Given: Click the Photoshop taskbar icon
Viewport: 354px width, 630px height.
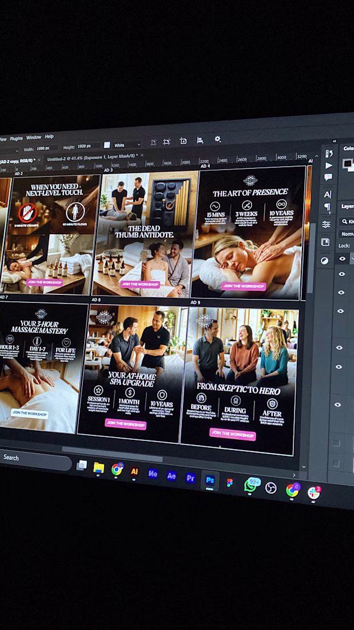Looking at the screenshot, I should coord(210,480).
